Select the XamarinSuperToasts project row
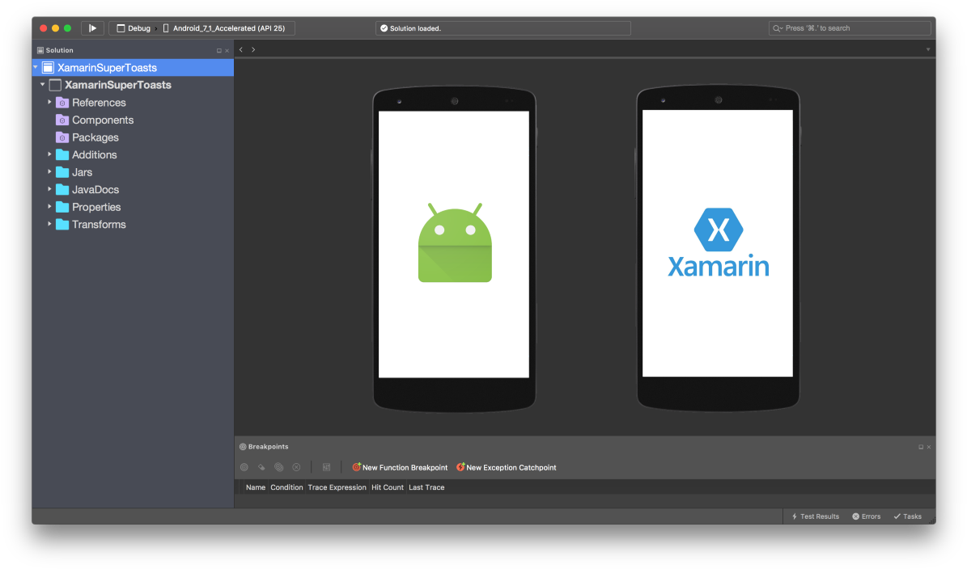This screenshot has height=569, width=967. [134, 85]
